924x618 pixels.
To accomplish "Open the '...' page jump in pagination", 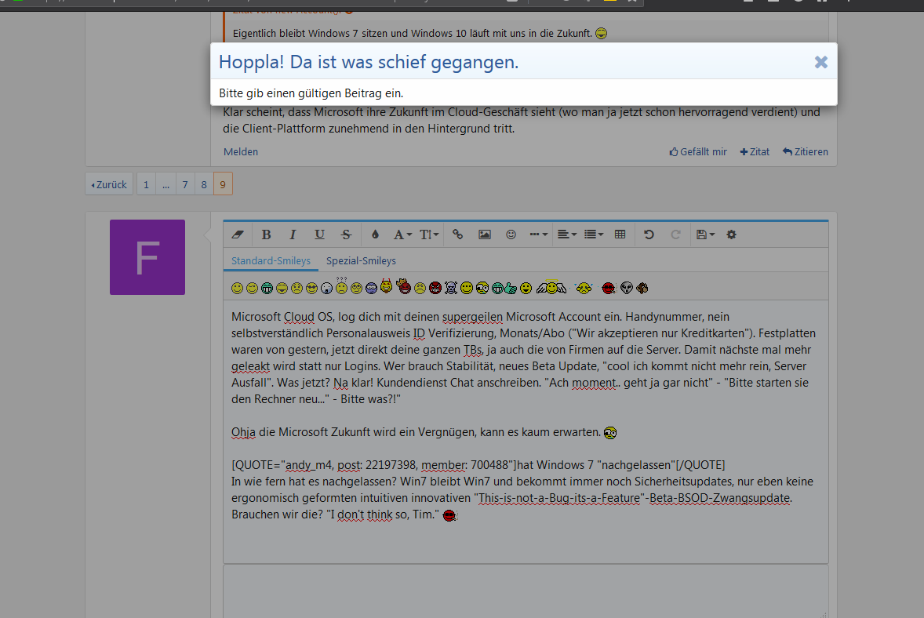I will [166, 184].
